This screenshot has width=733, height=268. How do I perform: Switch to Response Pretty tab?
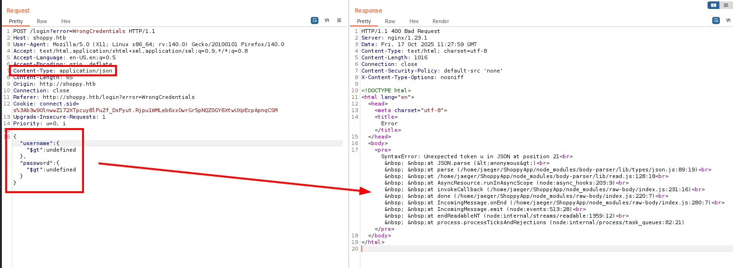point(364,21)
